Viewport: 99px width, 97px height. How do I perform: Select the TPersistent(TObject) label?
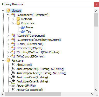pos(30,48)
